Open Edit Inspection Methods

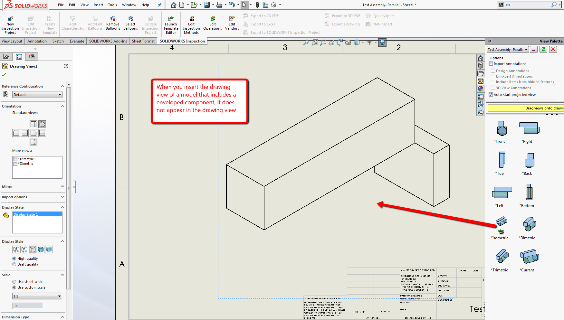point(191,25)
